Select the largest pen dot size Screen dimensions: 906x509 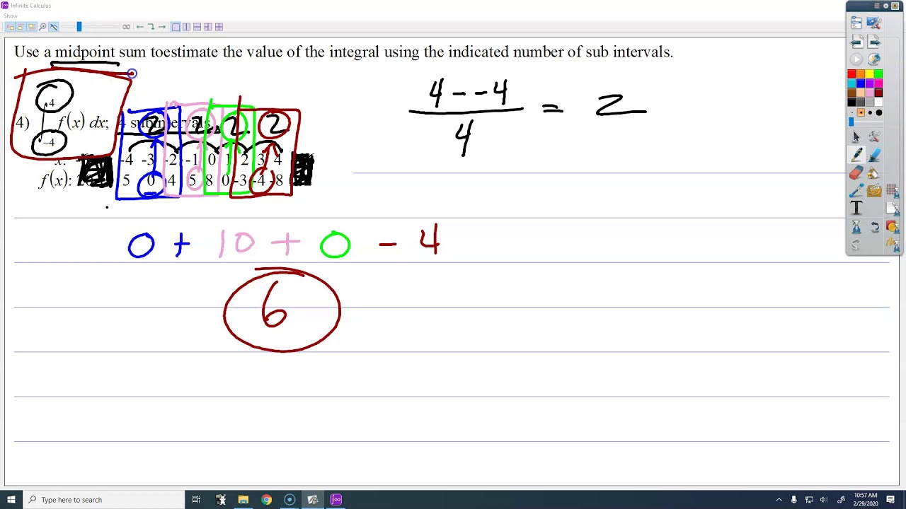879,112
